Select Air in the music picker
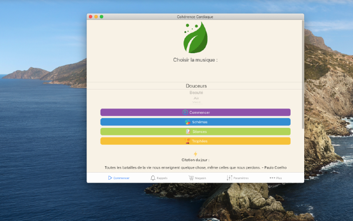 point(197,98)
